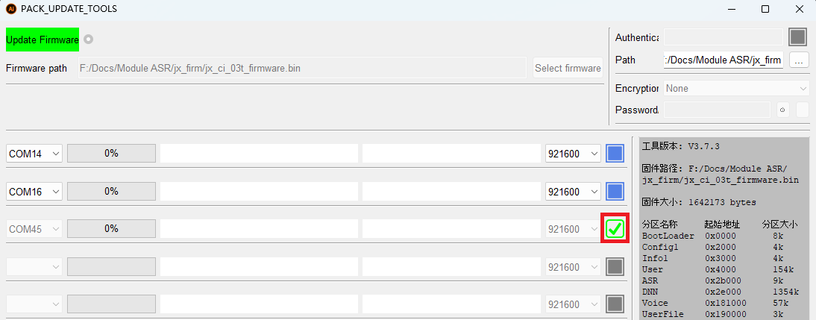This screenshot has height=320, width=816.
Task: Click the show-password eye icon
Action: 782,110
